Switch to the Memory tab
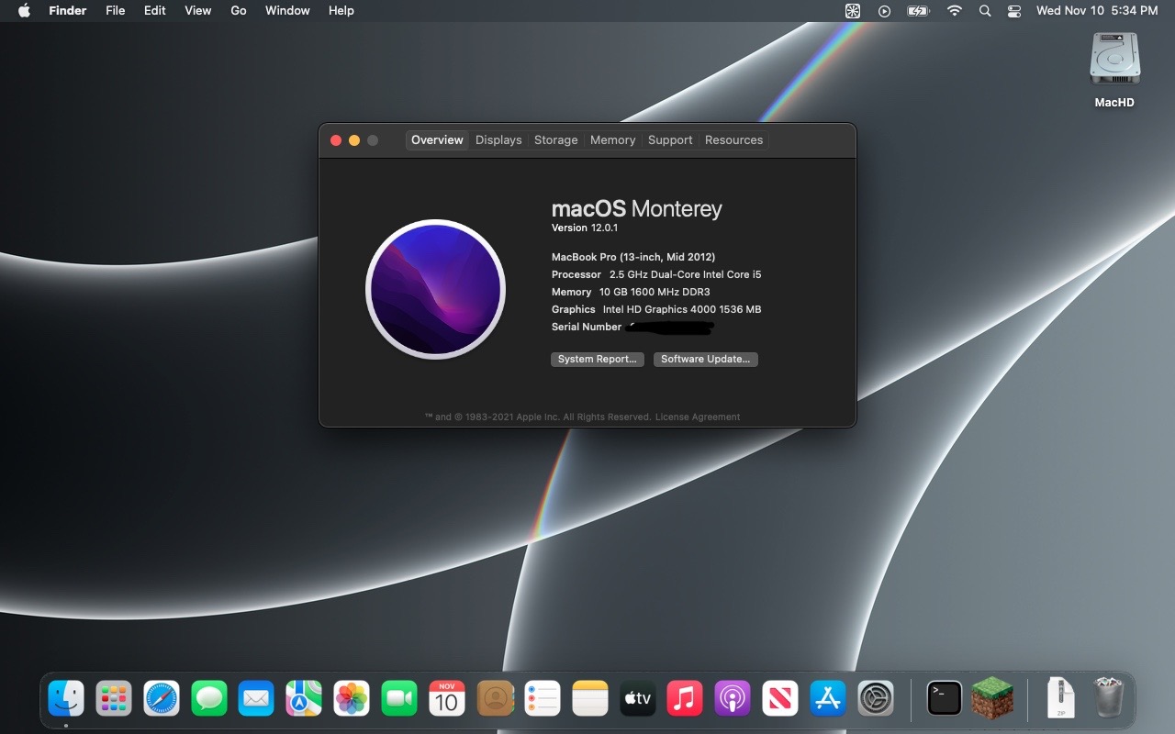This screenshot has width=1175, height=734. point(612,140)
